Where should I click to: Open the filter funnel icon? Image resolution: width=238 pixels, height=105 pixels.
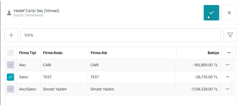coord(230,35)
